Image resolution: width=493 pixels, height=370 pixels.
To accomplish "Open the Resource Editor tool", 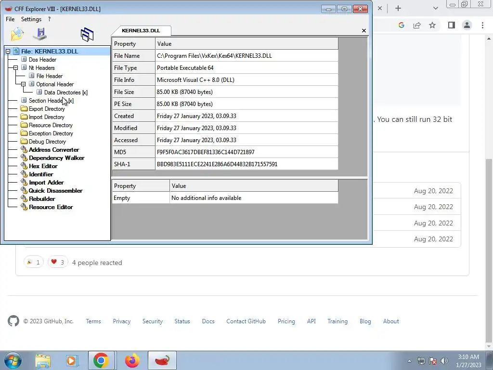I will (x=51, y=207).
